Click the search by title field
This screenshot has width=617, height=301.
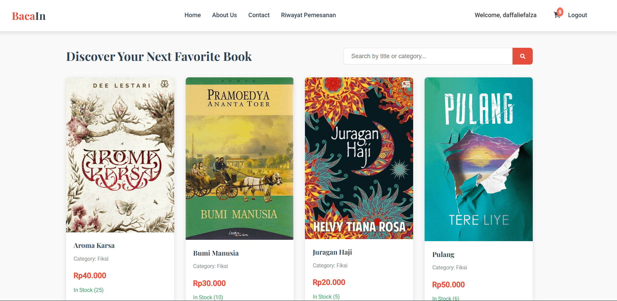pyautogui.click(x=428, y=56)
